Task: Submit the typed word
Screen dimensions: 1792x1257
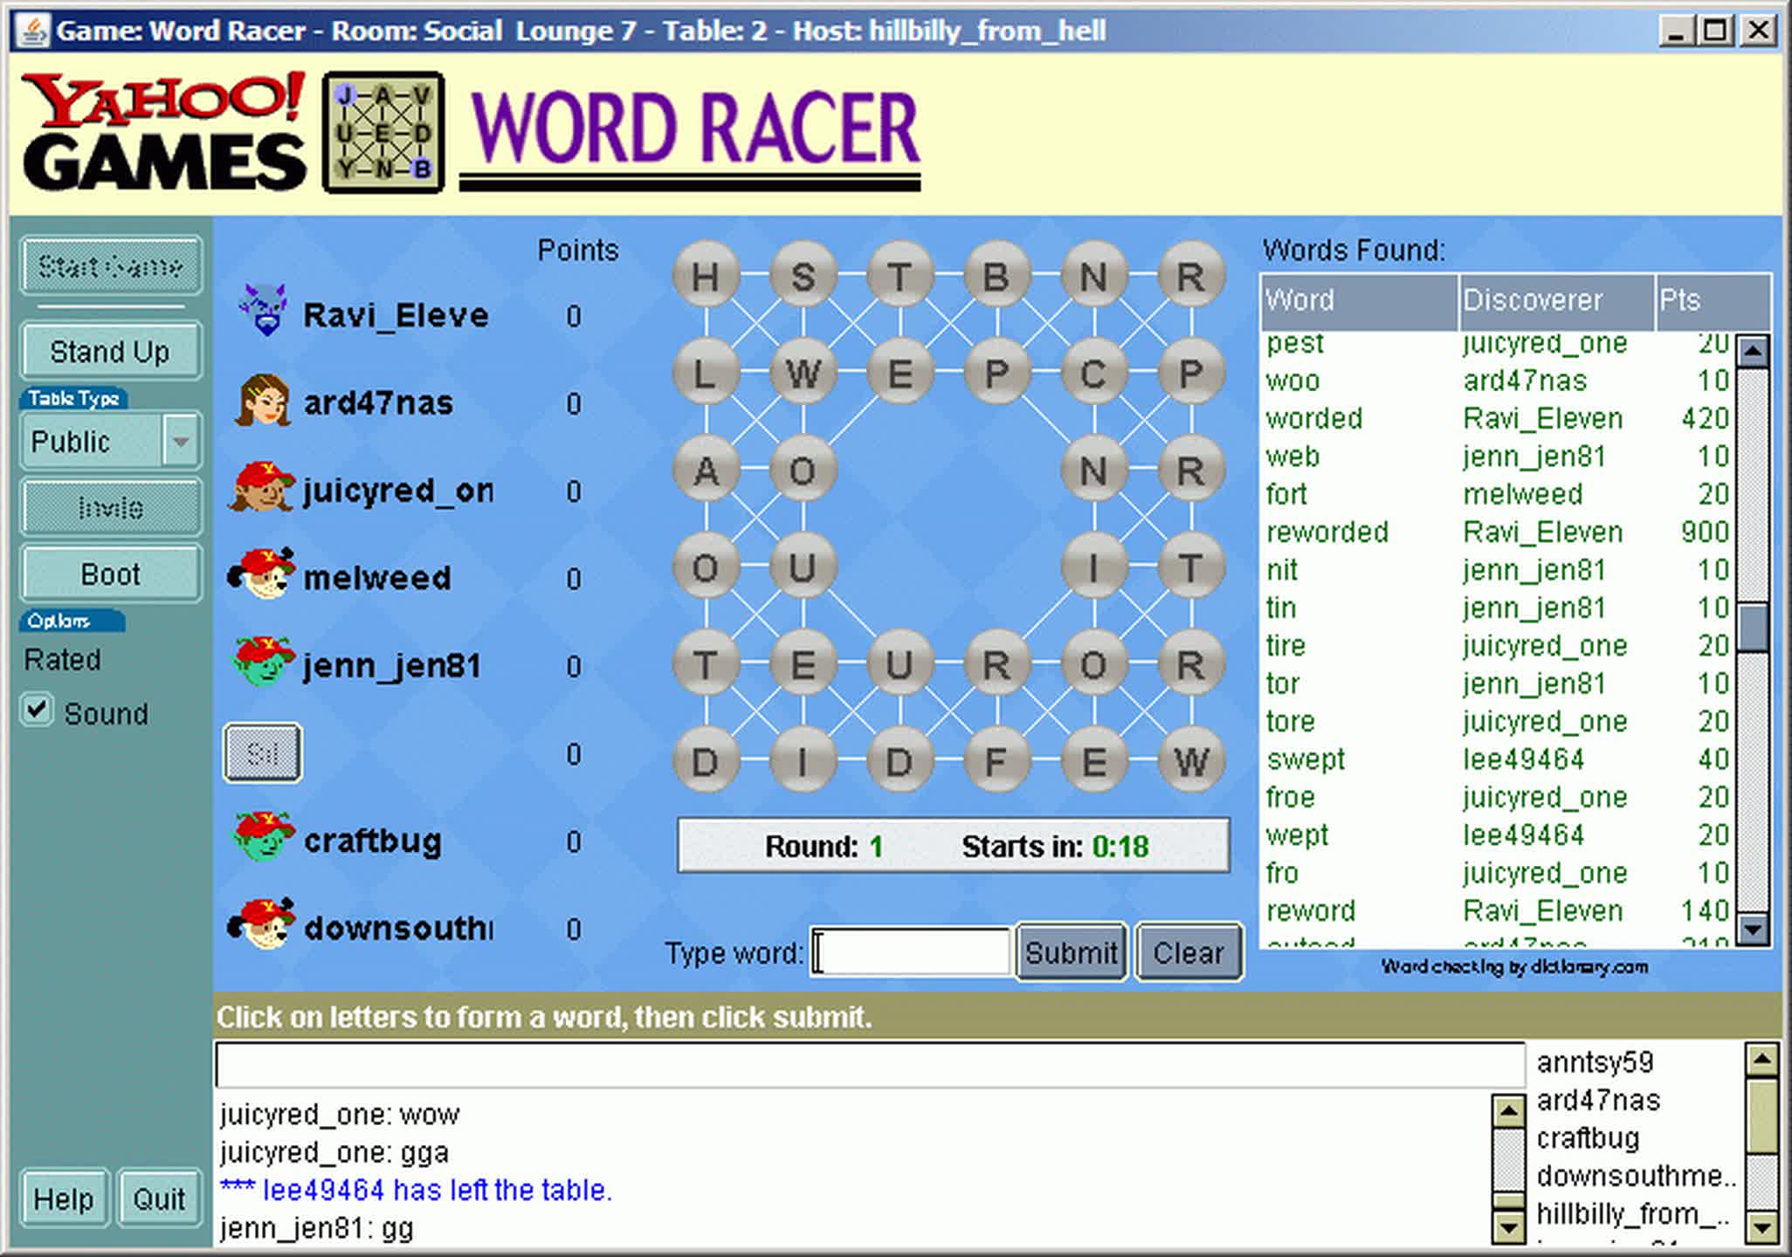Action: click(x=1072, y=952)
